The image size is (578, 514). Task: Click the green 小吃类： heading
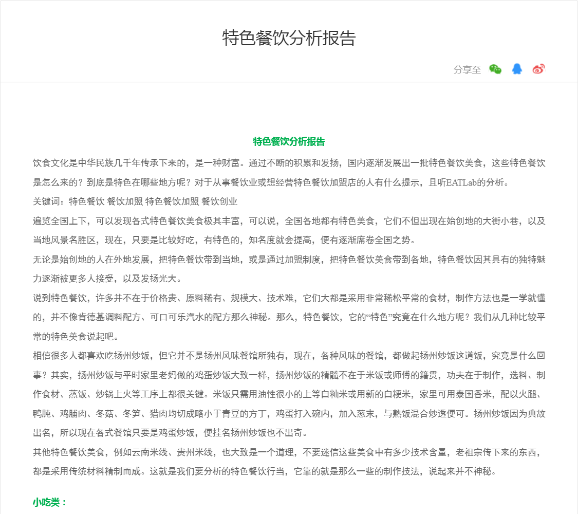50,502
